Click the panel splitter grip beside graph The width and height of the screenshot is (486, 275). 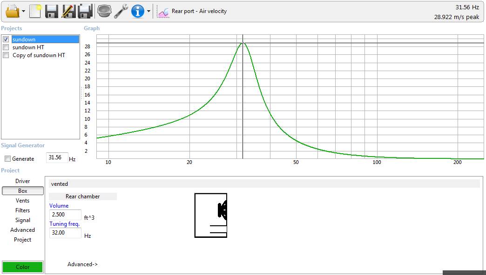coord(81,93)
